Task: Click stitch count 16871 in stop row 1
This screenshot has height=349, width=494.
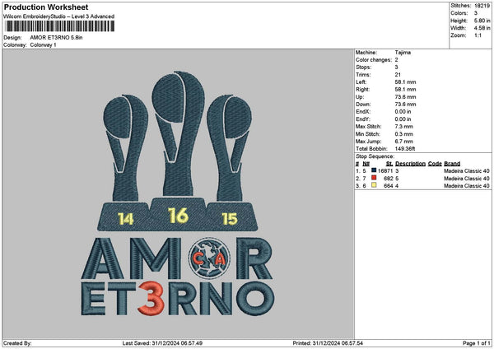Action: (x=385, y=171)
